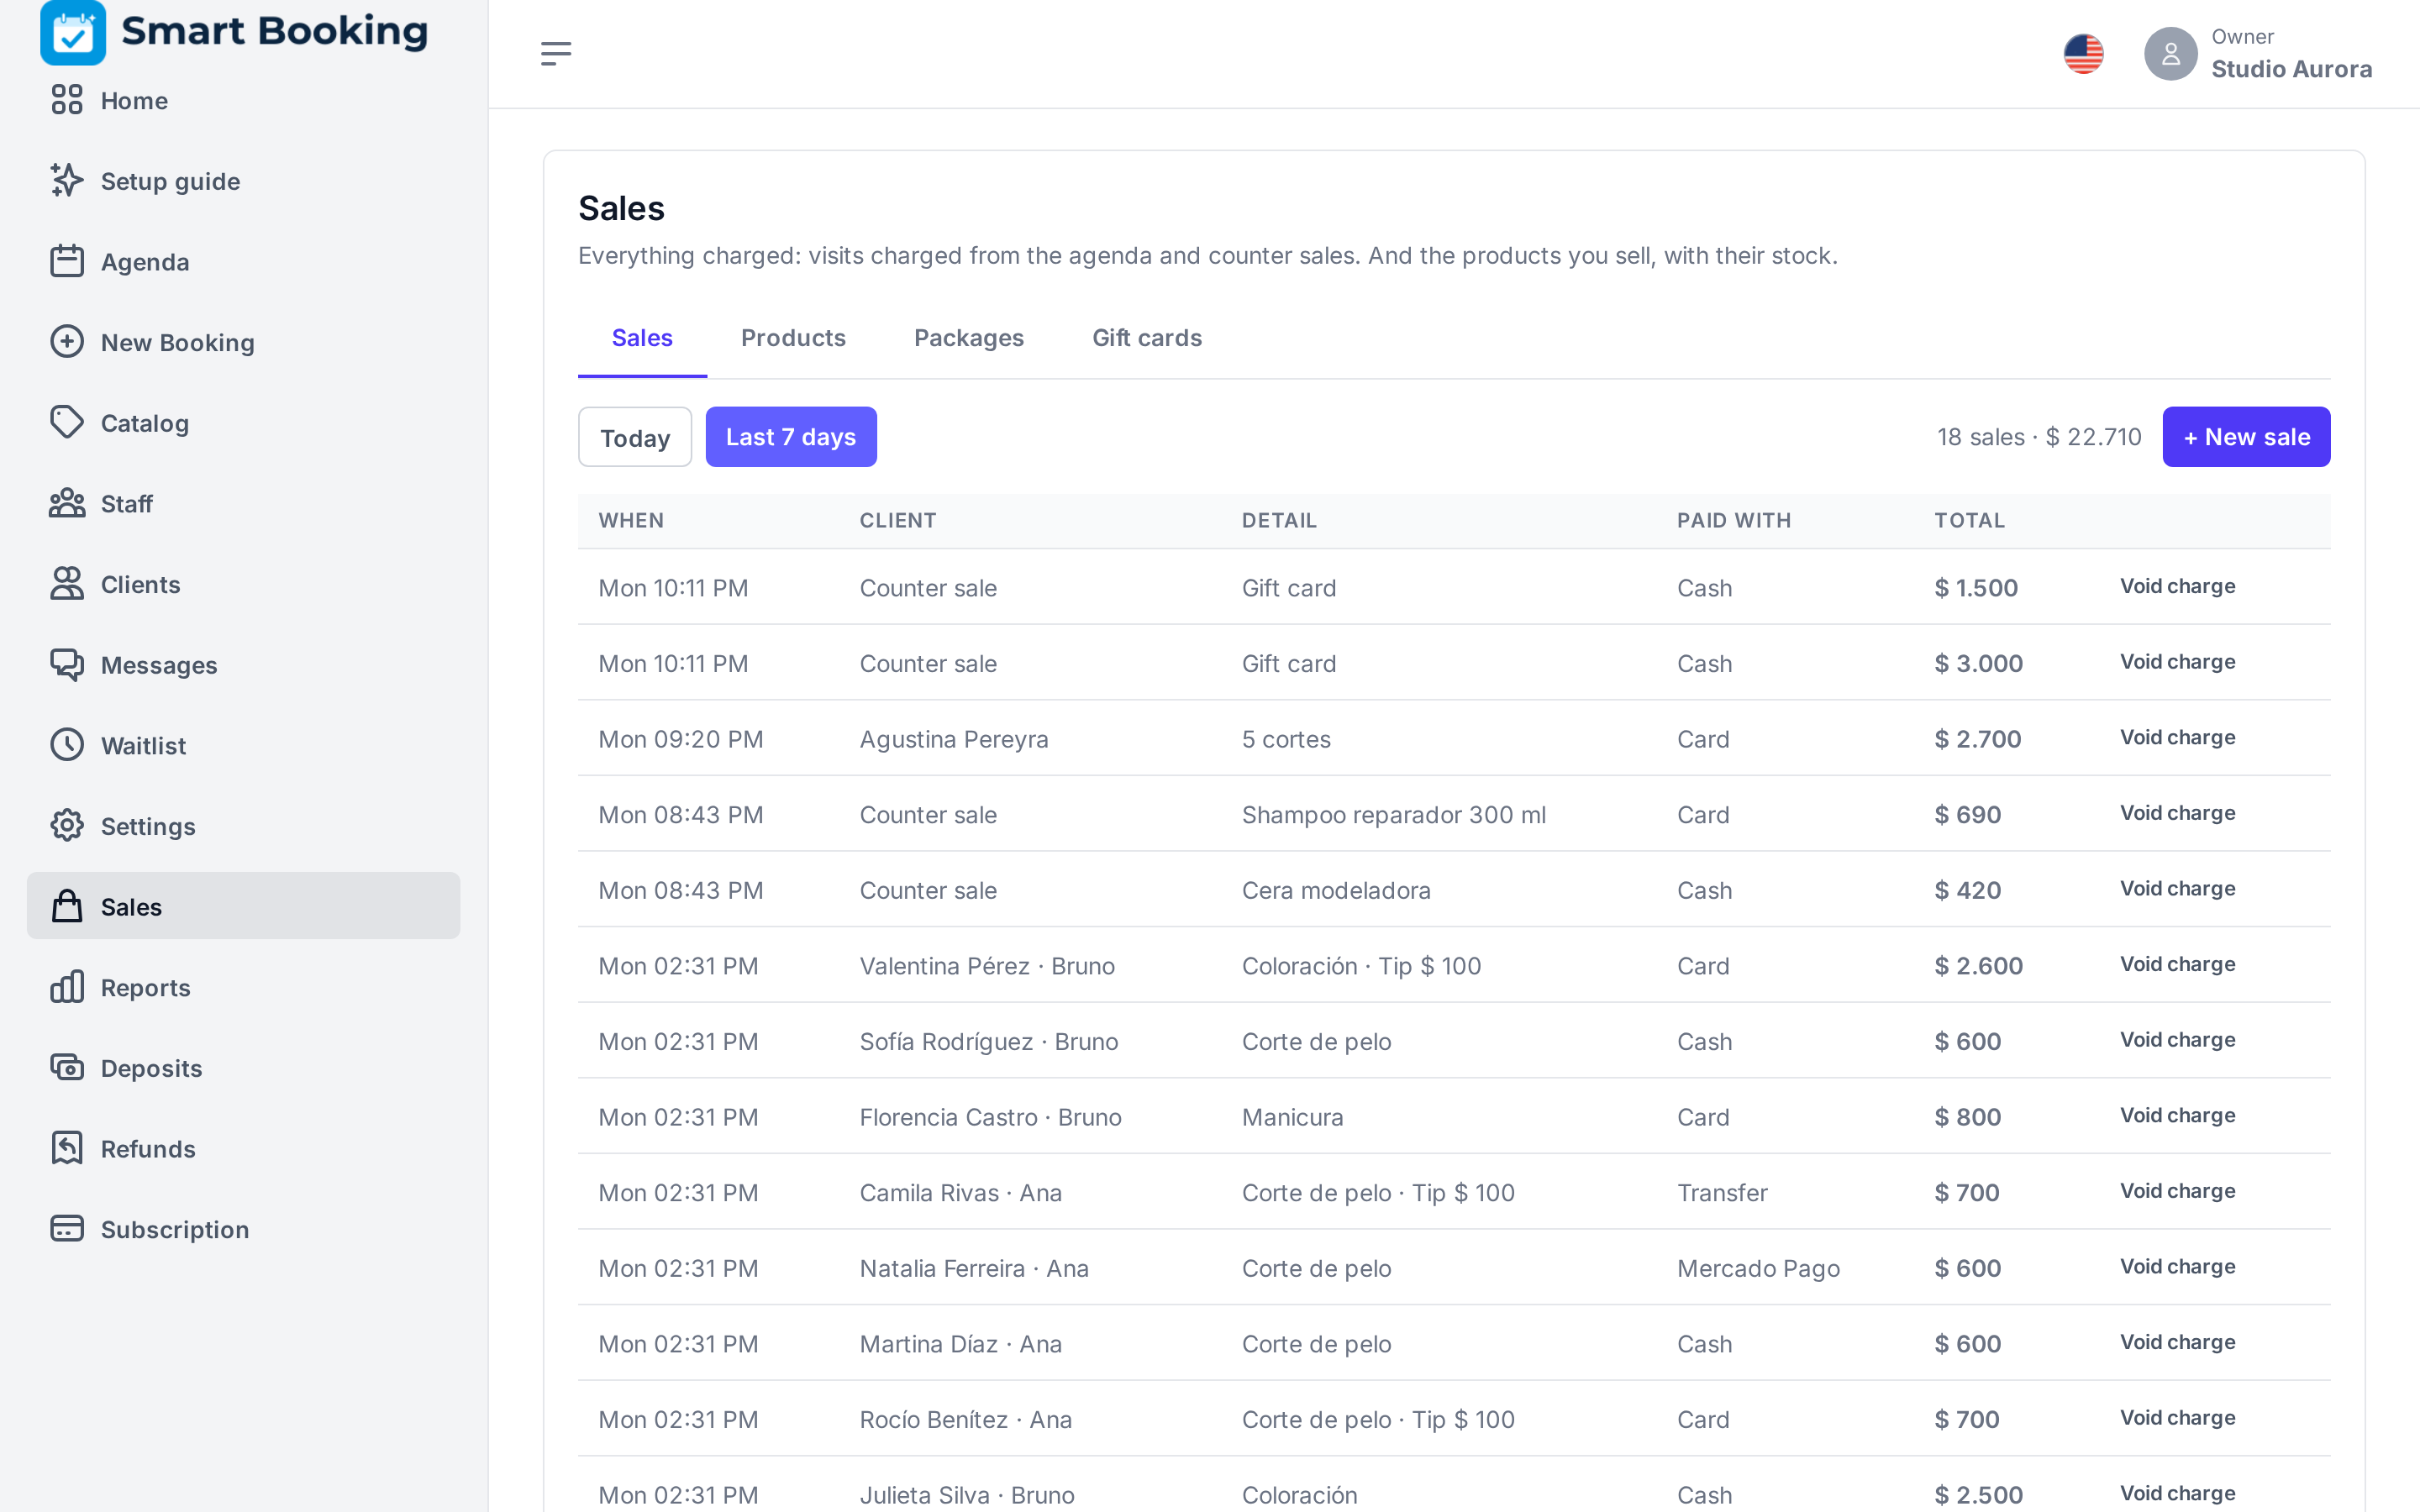Viewport: 2420px width, 1512px height.
Task: Void charge for Agustina Pereyra sale
Action: (2177, 738)
